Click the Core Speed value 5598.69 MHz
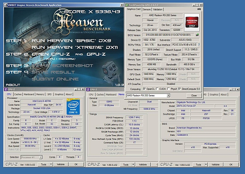This screenshot has height=174, width=245. click(30, 139)
